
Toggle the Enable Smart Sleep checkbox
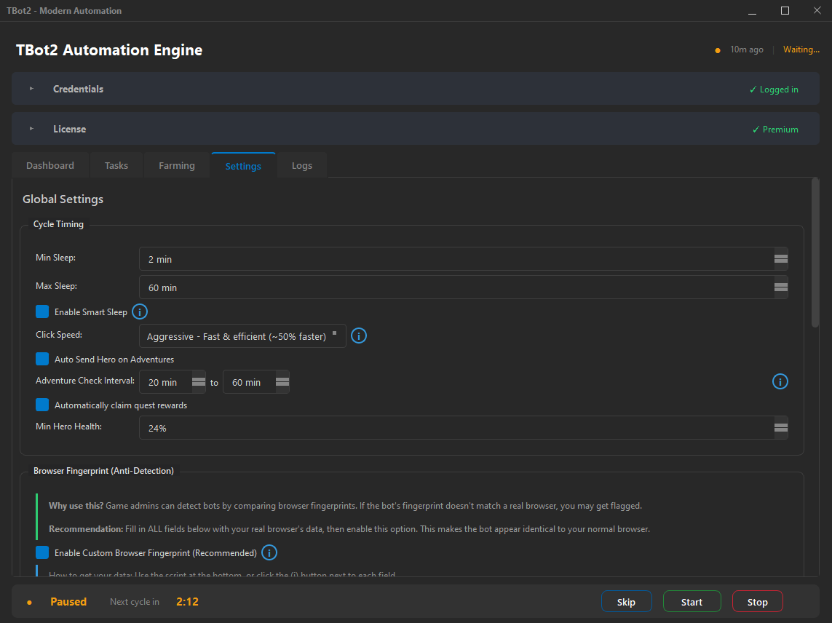(42, 311)
